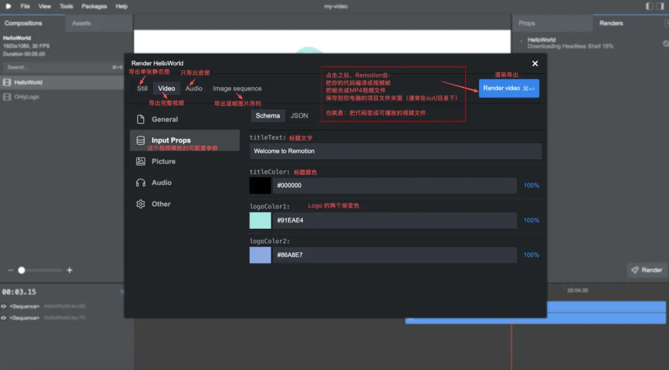Click the Input Props database icon
Image resolution: width=669 pixels, height=370 pixels.
click(141, 141)
